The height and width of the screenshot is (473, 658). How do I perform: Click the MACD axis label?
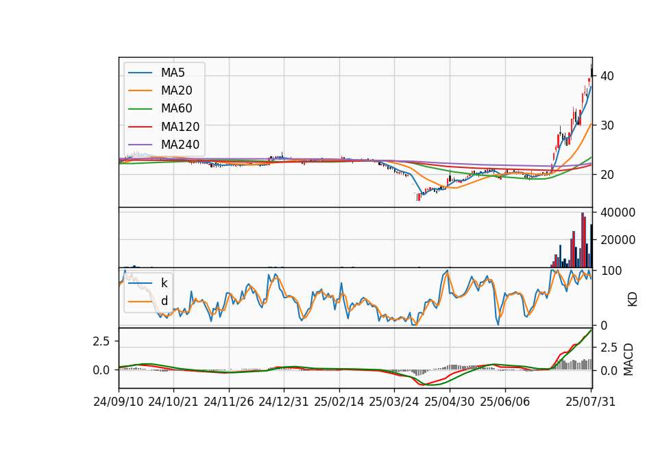tap(629, 360)
